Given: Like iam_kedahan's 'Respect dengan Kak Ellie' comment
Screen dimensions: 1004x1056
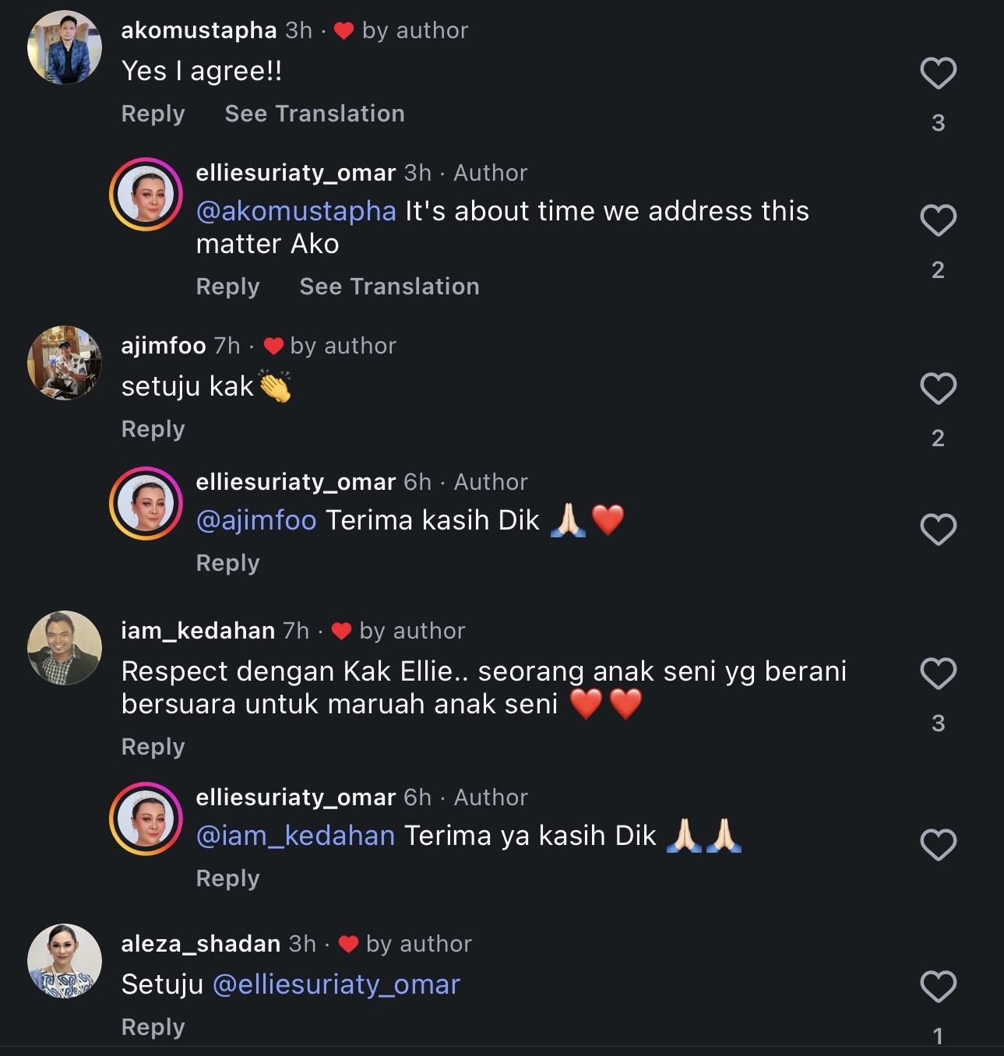Looking at the screenshot, I should pos(938,674).
